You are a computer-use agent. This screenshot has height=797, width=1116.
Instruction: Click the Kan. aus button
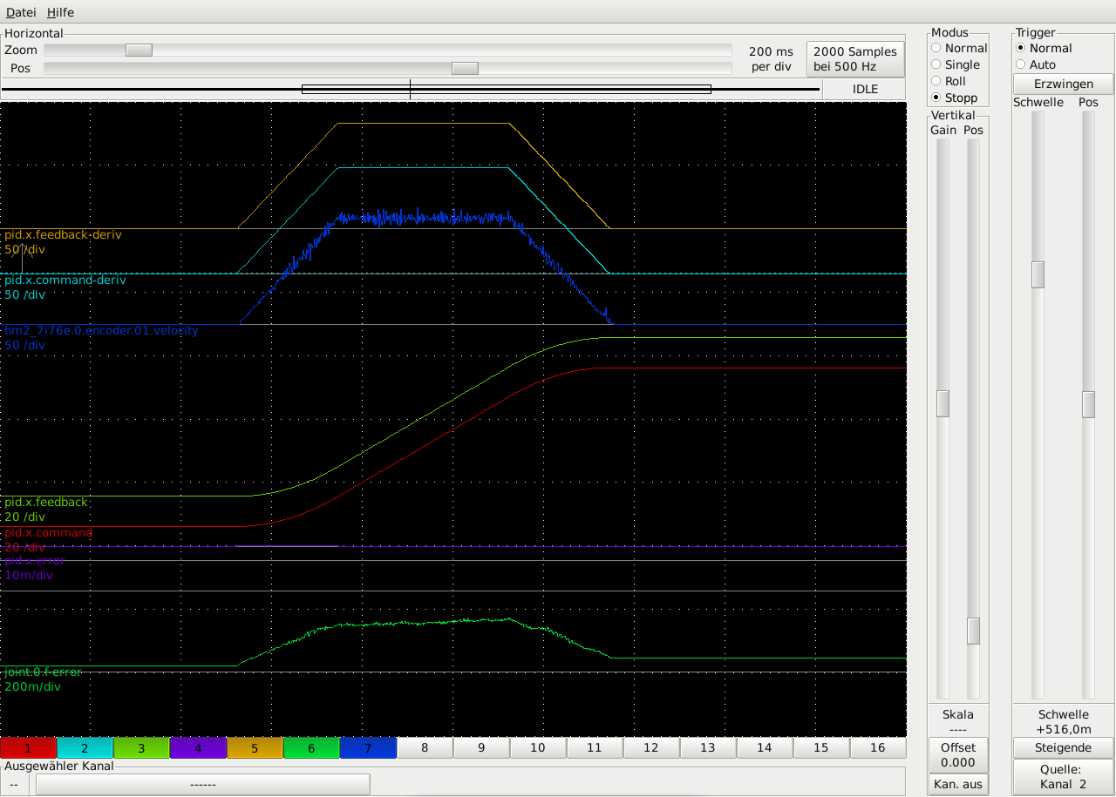[958, 784]
